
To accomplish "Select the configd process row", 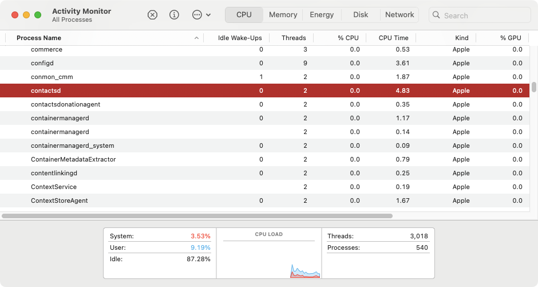I will (x=264, y=63).
